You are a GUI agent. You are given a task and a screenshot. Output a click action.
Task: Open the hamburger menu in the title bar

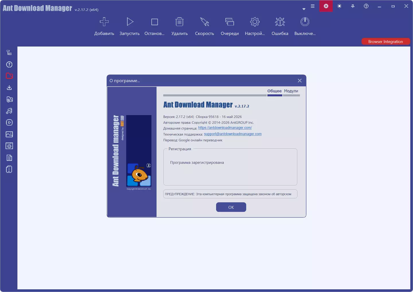tap(313, 6)
